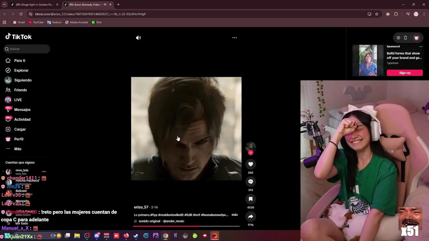
Task: Click the TikTok logo
Action: (18, 37)
